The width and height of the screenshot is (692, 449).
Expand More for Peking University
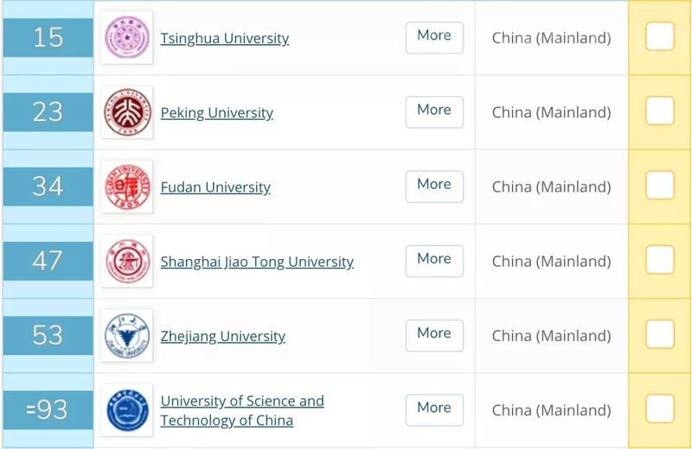click(434, 111)
